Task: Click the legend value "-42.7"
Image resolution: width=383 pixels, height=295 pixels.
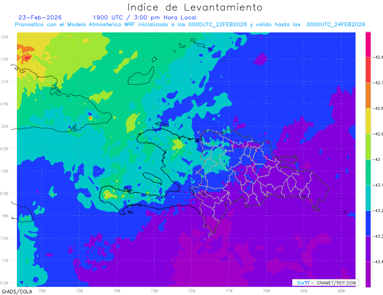Action: pos(378,83)
